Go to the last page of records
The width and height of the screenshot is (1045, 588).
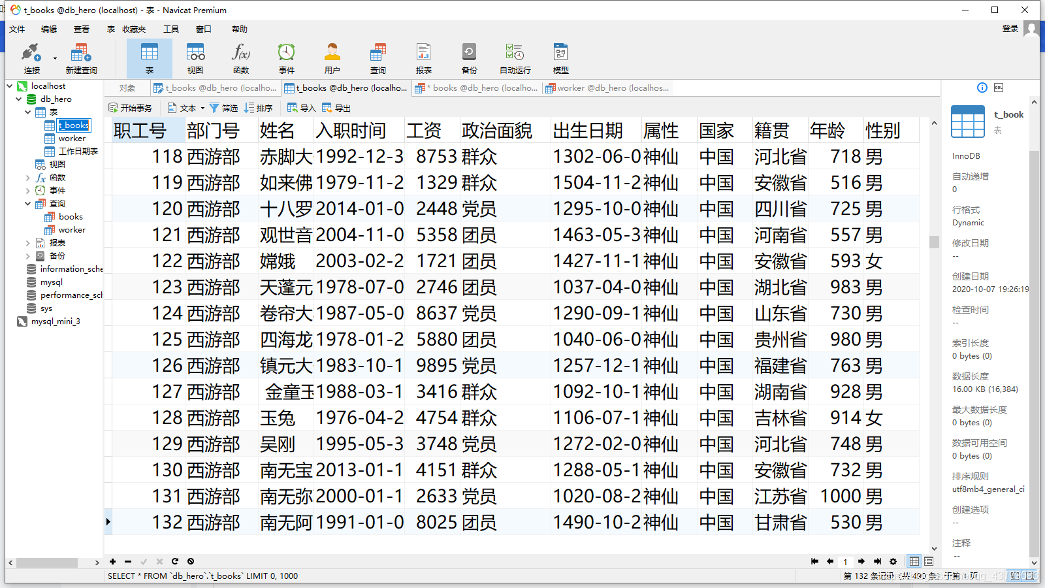tap(877, 561)
